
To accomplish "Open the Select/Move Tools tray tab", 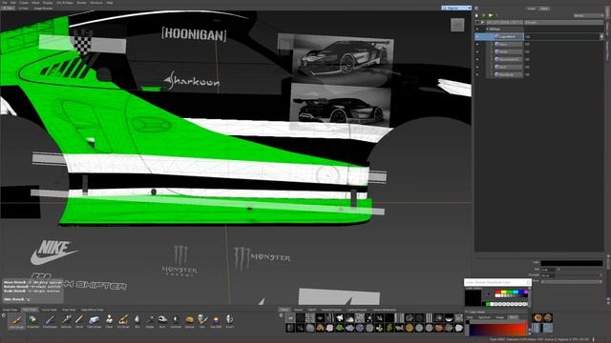I will pyautogui.click(x=93, y=310).
